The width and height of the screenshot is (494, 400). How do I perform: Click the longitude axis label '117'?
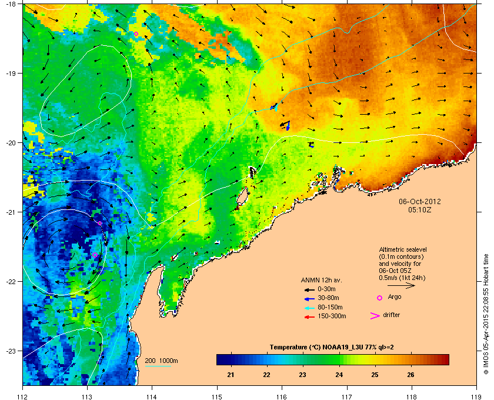347,396
